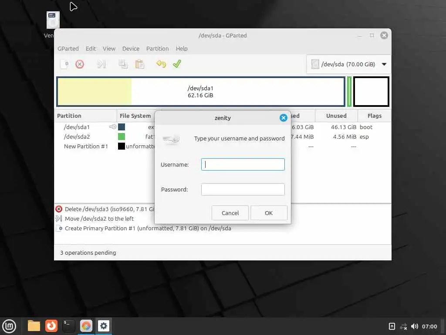446x335 pixels.
Task: Click the boot flag of /dev/sda1
Action: click(366, 127)
